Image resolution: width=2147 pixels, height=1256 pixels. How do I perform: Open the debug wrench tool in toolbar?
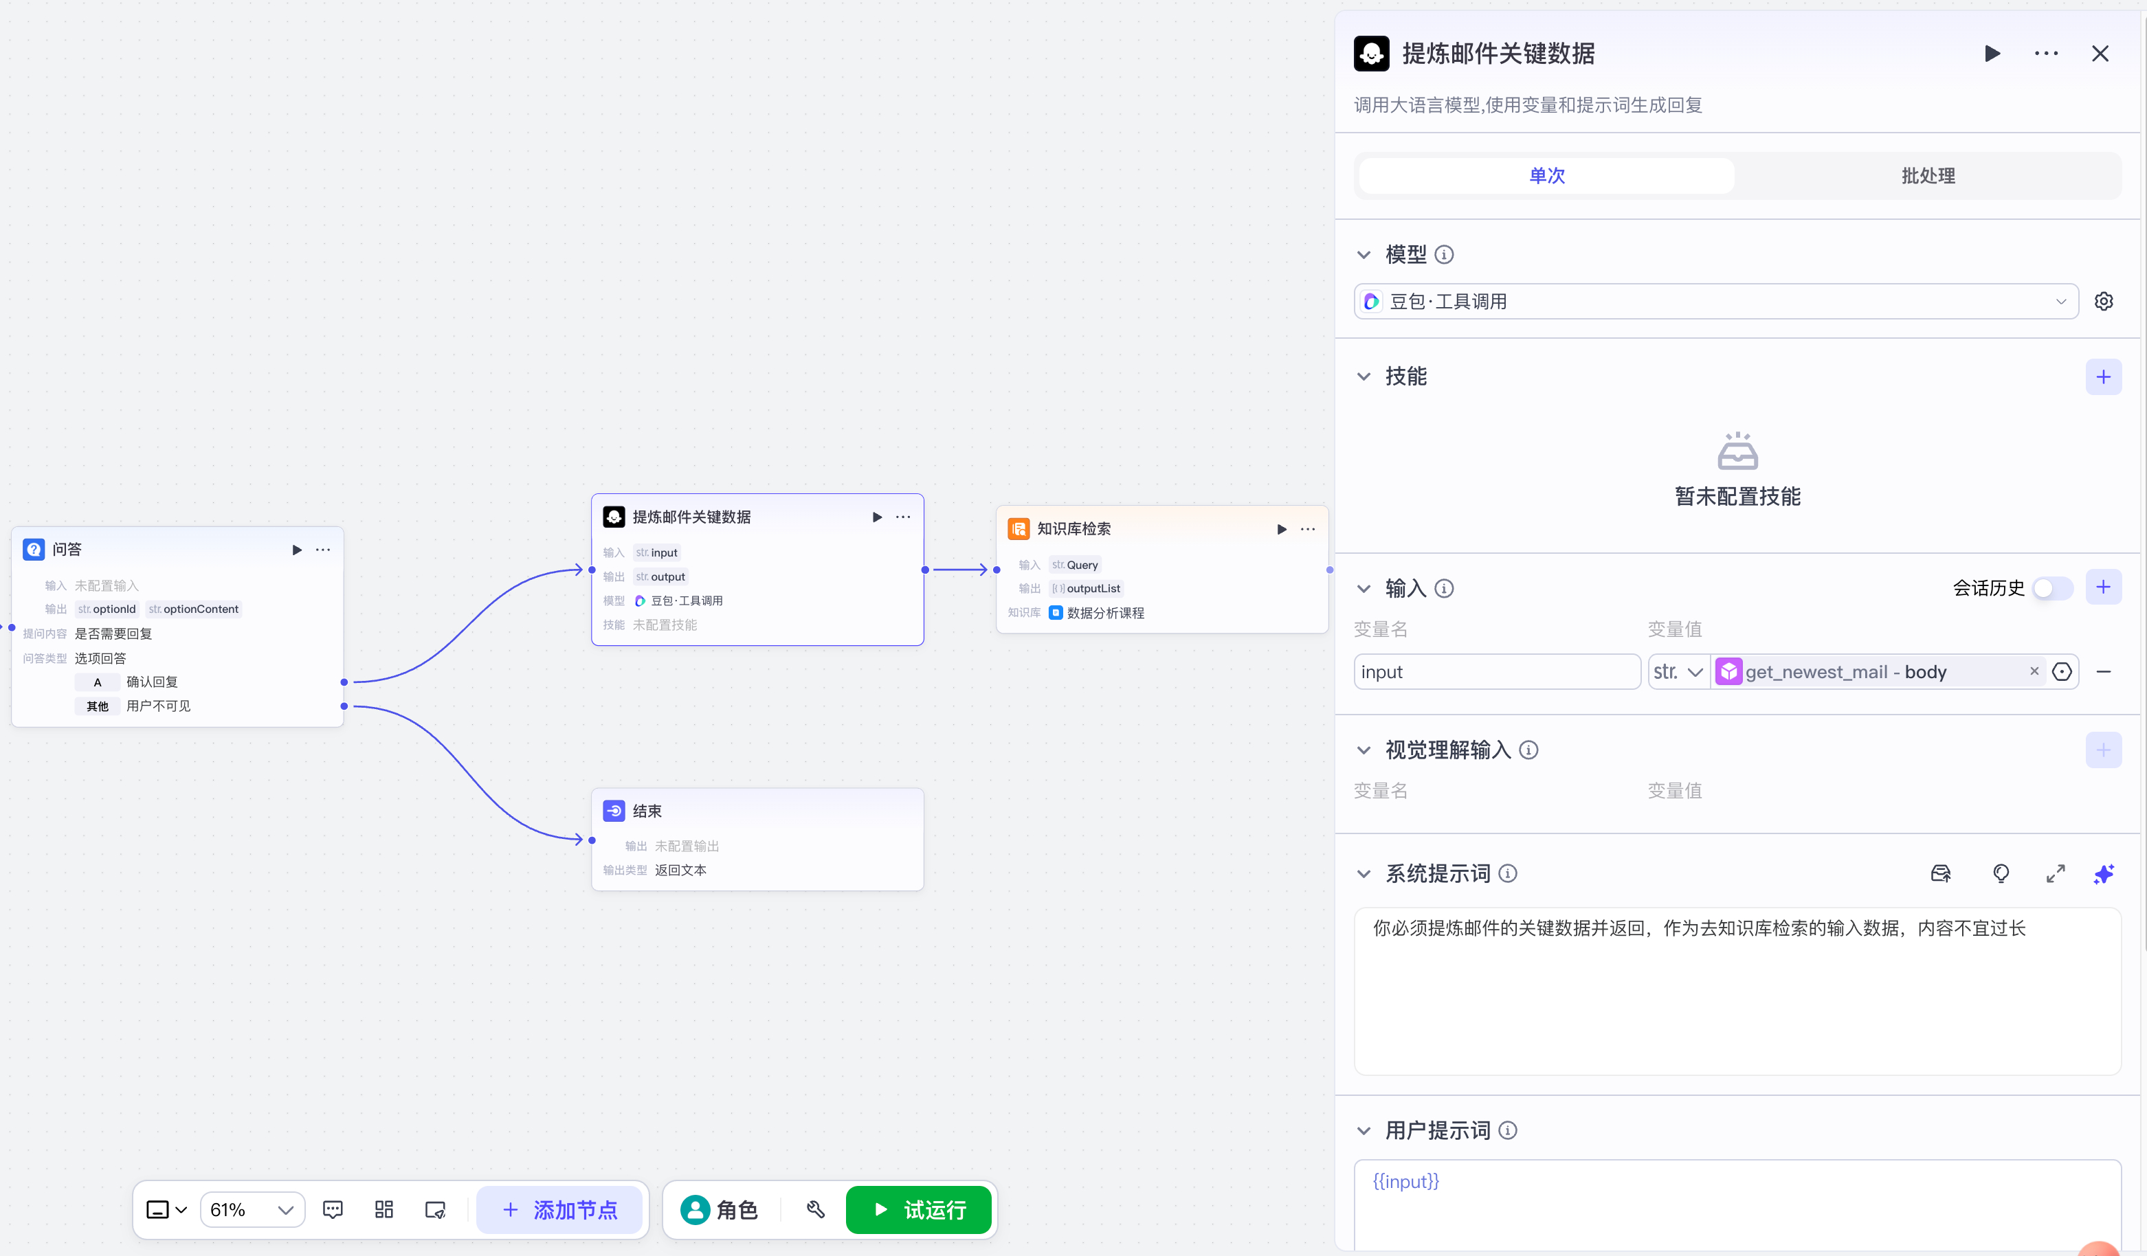[x=815, y=1209]
